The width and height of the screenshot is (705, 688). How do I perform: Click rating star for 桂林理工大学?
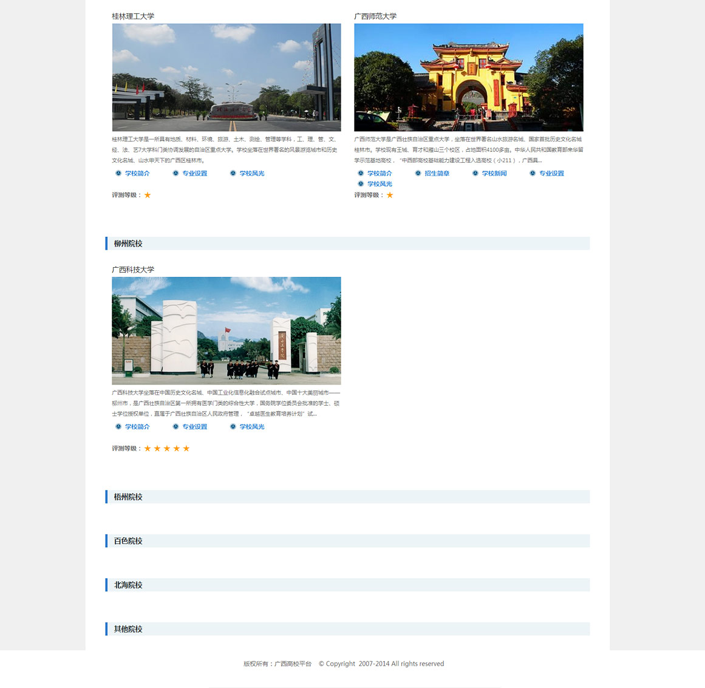tap(148, 195)
